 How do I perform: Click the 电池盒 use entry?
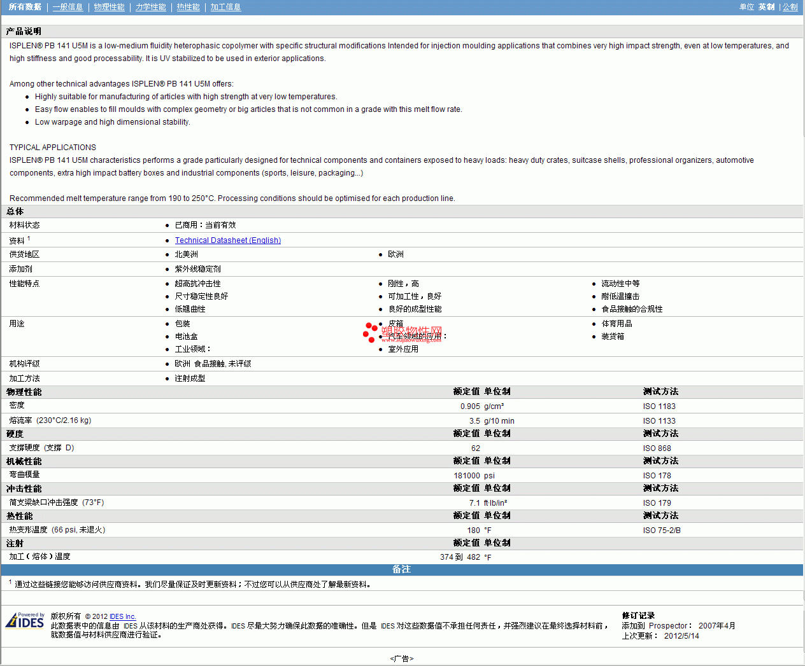(186, 336)
